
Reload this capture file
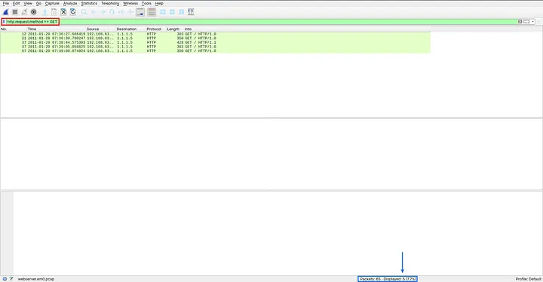point(72,12)
